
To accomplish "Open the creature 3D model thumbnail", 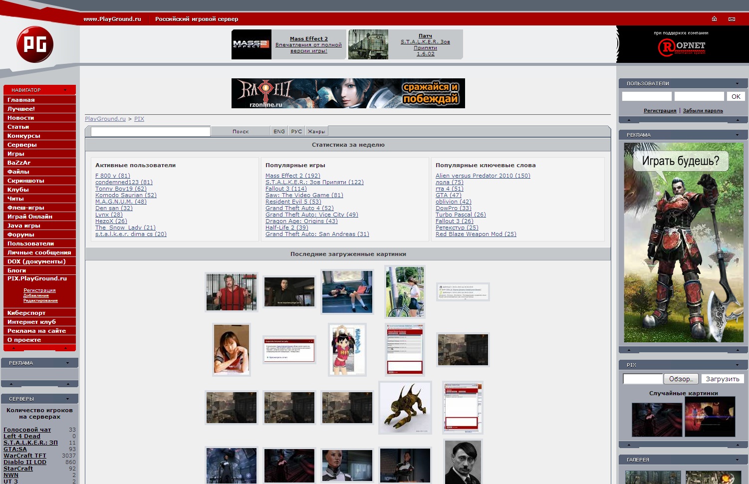I will point(405,408).
